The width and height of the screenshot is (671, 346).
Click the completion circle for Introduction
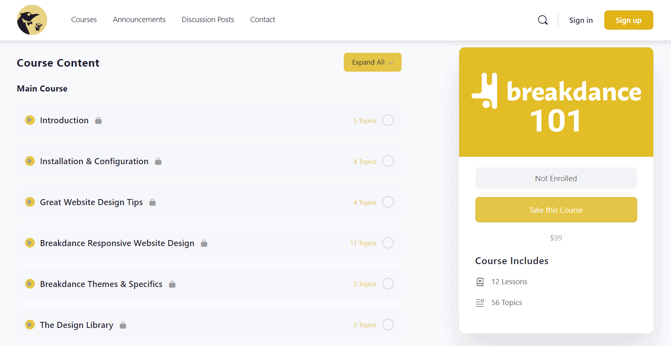[x=388, y=120]
